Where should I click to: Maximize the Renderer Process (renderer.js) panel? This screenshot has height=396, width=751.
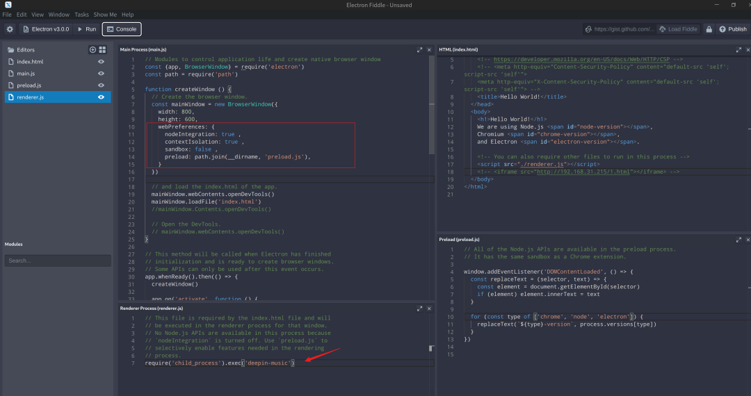click(x=419, y=308)
